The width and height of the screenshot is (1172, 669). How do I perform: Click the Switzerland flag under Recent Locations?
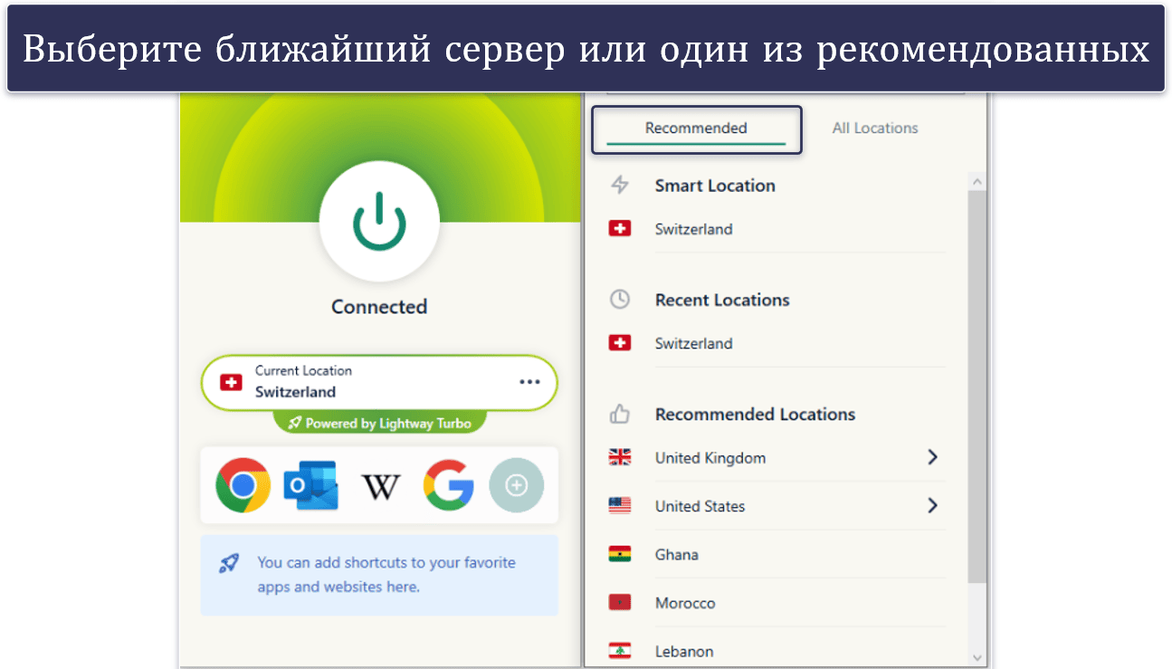click(620, 343)
